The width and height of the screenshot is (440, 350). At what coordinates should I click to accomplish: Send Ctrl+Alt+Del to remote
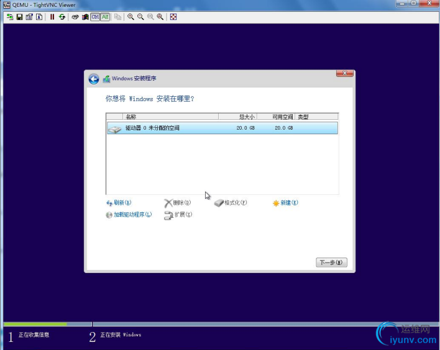tap(75, 17)
